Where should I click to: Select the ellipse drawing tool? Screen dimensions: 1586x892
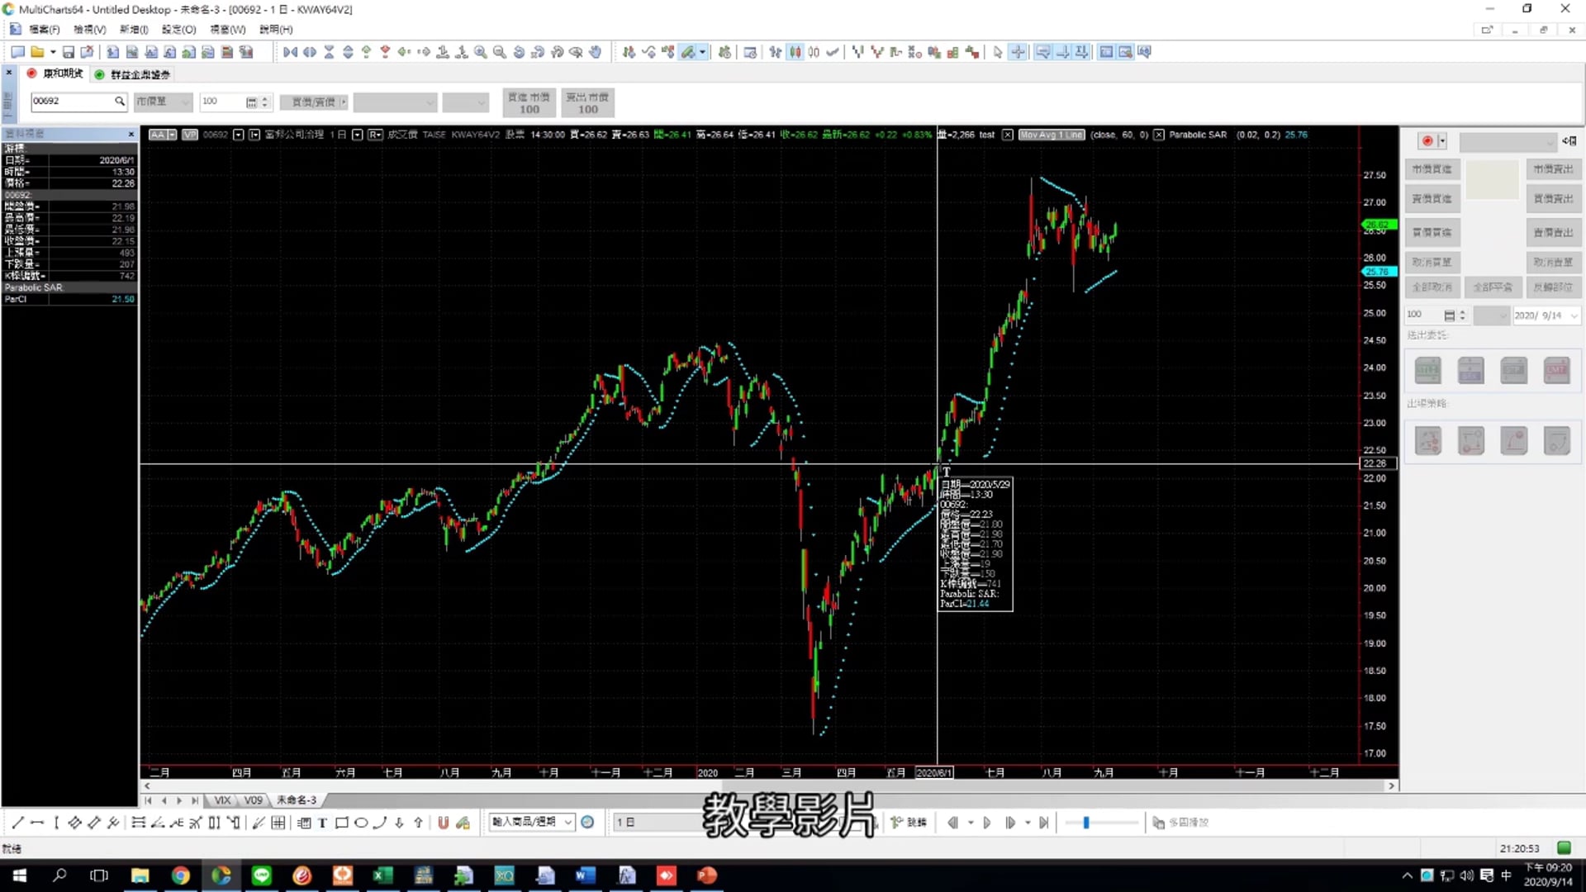361,823
